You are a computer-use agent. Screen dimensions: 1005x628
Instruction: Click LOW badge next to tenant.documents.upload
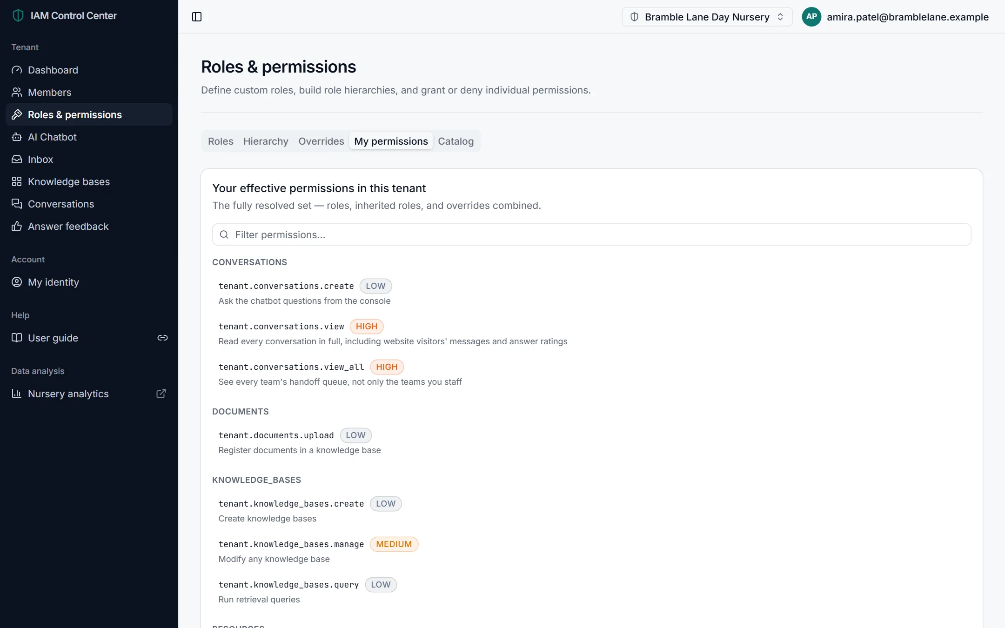coord(355,435)
